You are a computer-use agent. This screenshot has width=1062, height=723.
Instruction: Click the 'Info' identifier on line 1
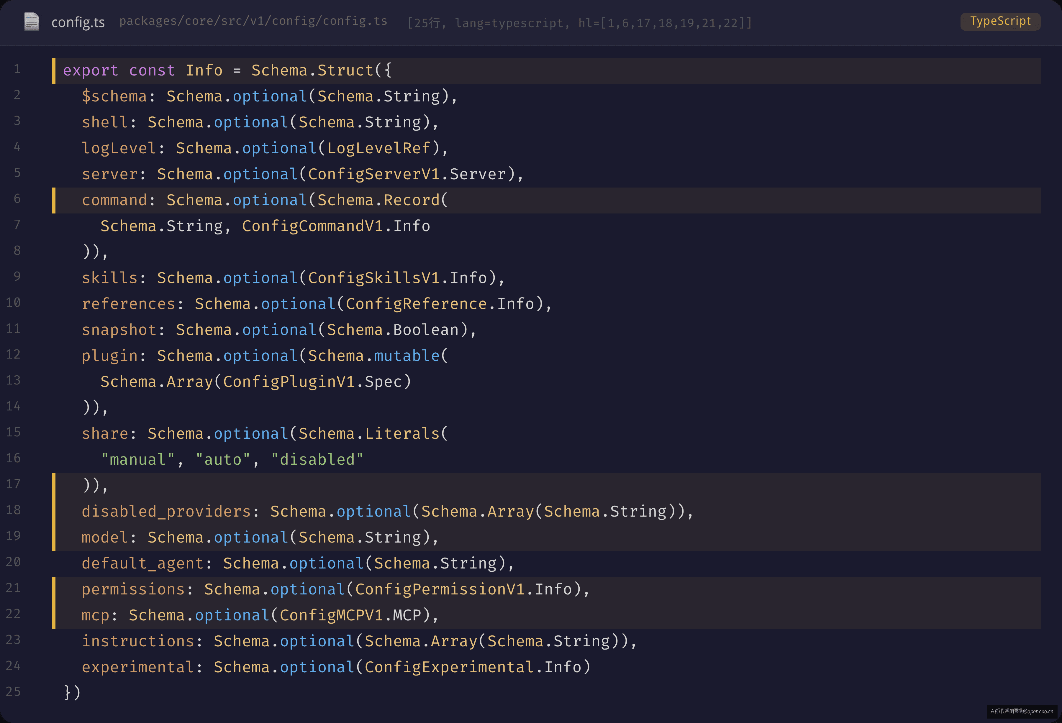204,70
